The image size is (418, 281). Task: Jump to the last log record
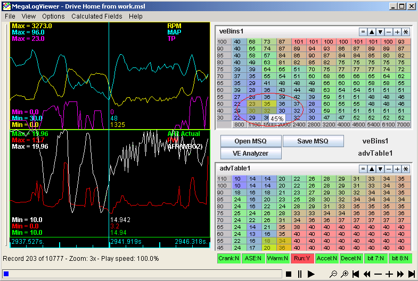point(412,274)
